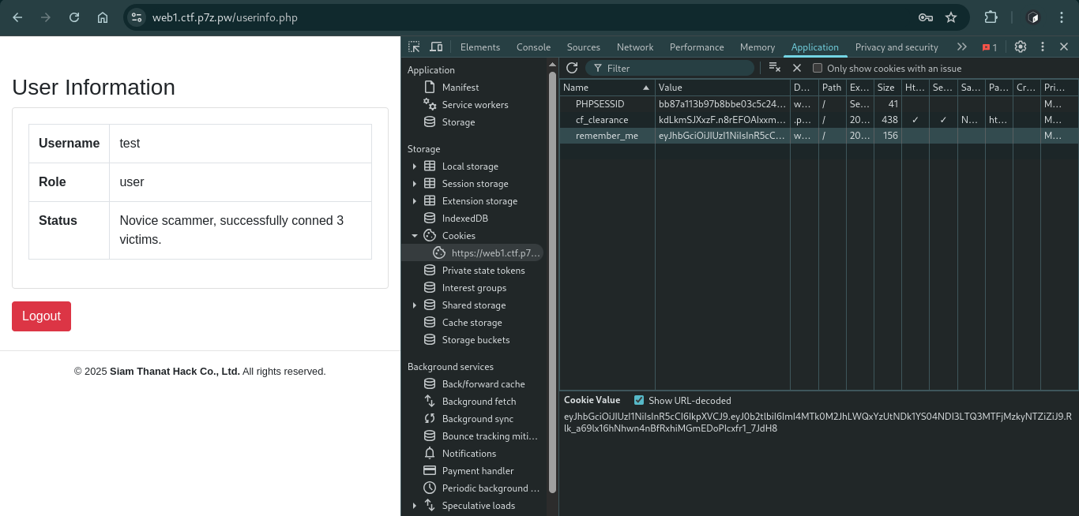Reload the current page
Image resolution: width=1079 pixels, height=516 pixels.
[74, 17]
